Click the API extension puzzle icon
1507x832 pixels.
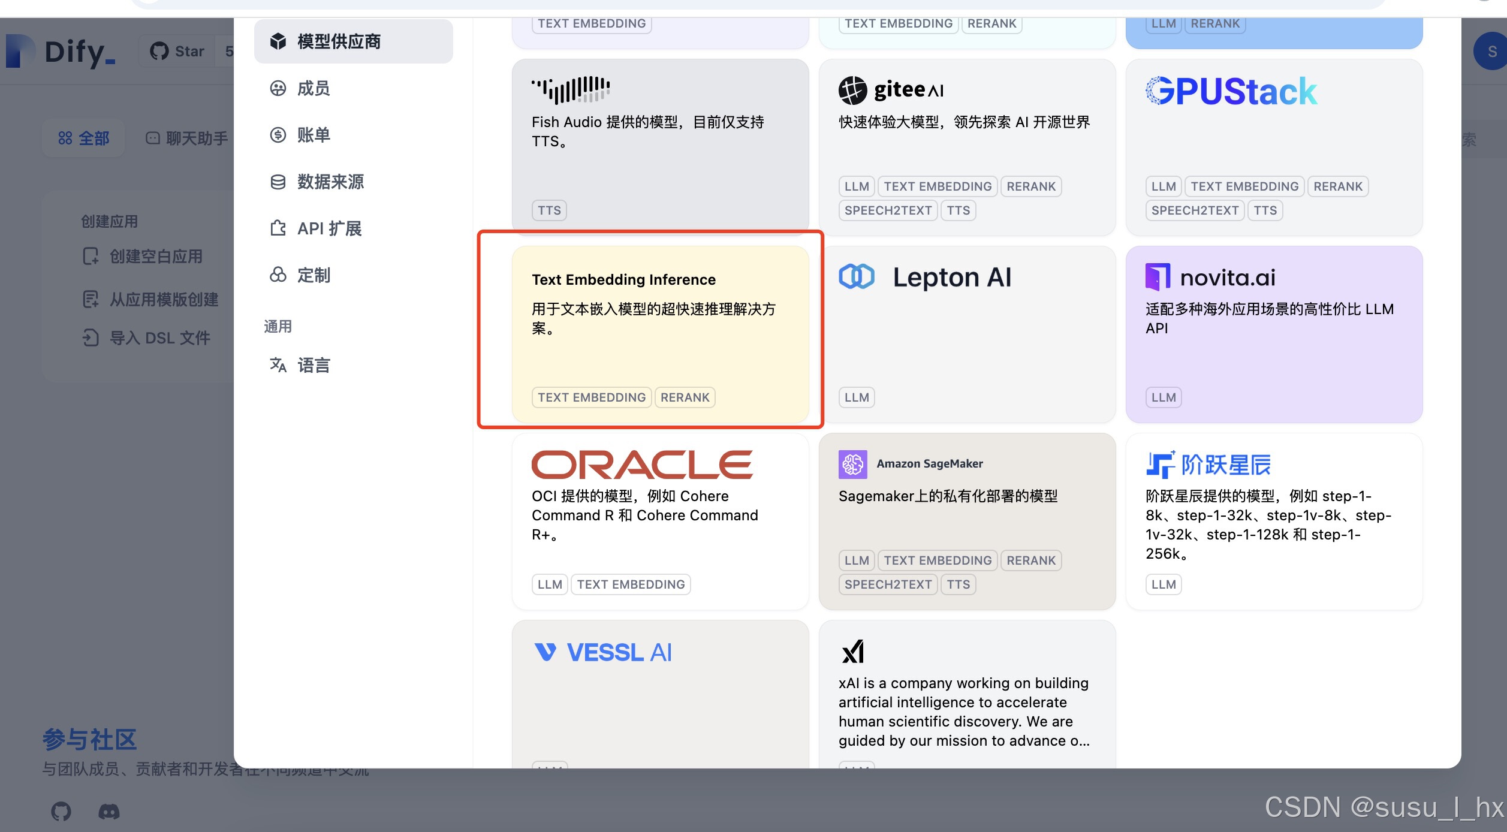tap(278, 228)
